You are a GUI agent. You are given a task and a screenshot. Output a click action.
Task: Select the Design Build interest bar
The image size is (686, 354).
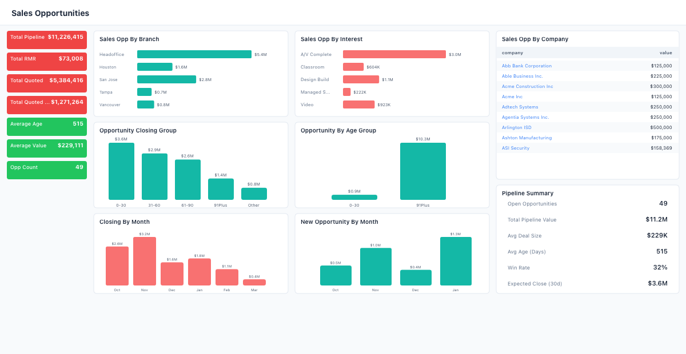tap(361, 79)
